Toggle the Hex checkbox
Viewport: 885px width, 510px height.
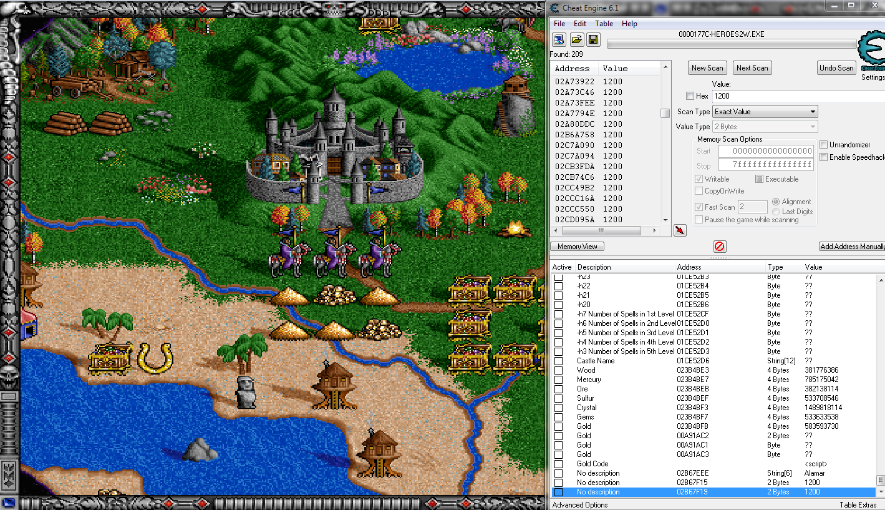(x=690, y=96)
